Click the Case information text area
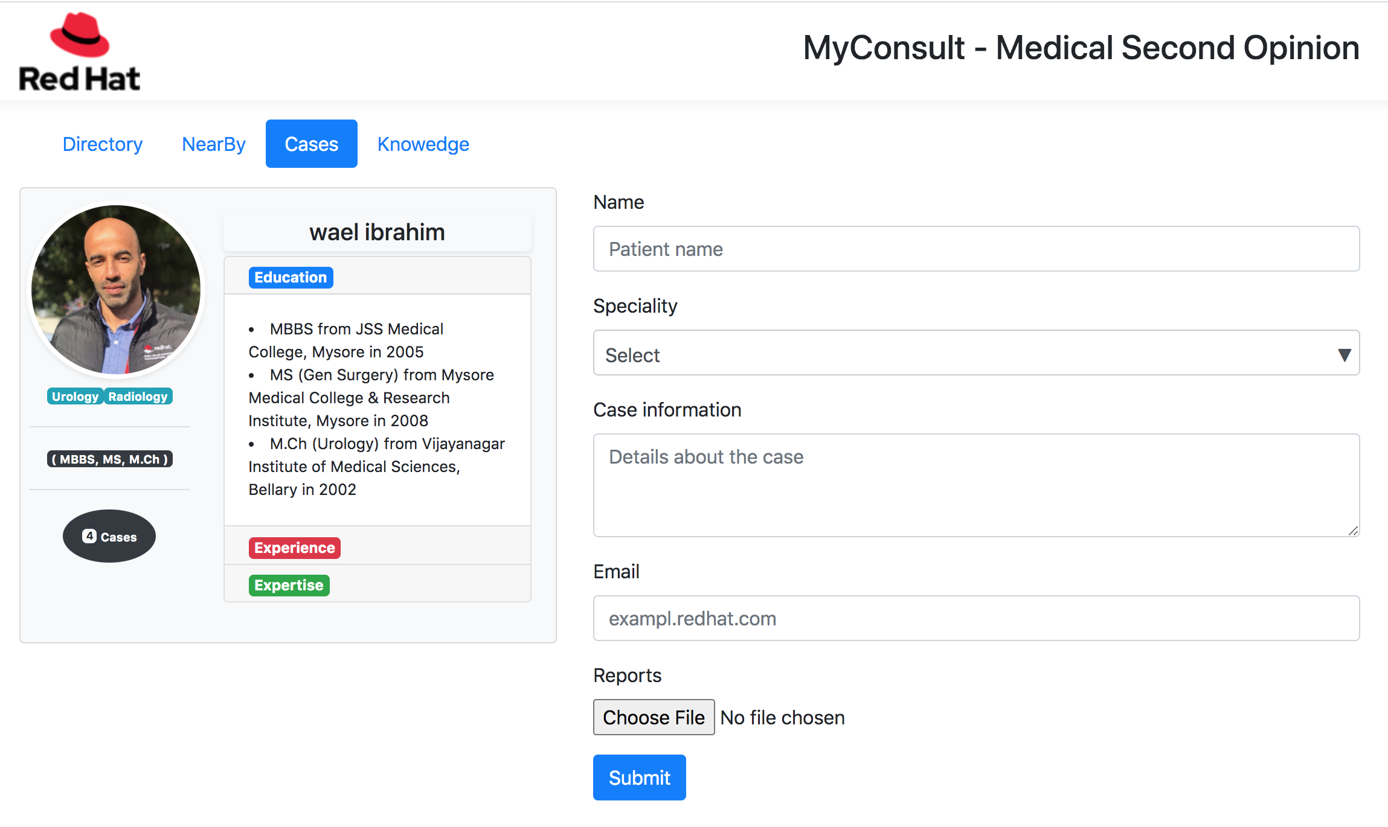This screenshot has width=1388, height=827. [976, 485]
